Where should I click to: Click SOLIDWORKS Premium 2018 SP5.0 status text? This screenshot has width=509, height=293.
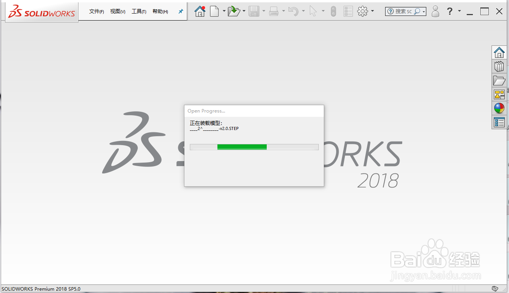click(x=41, y=289)
